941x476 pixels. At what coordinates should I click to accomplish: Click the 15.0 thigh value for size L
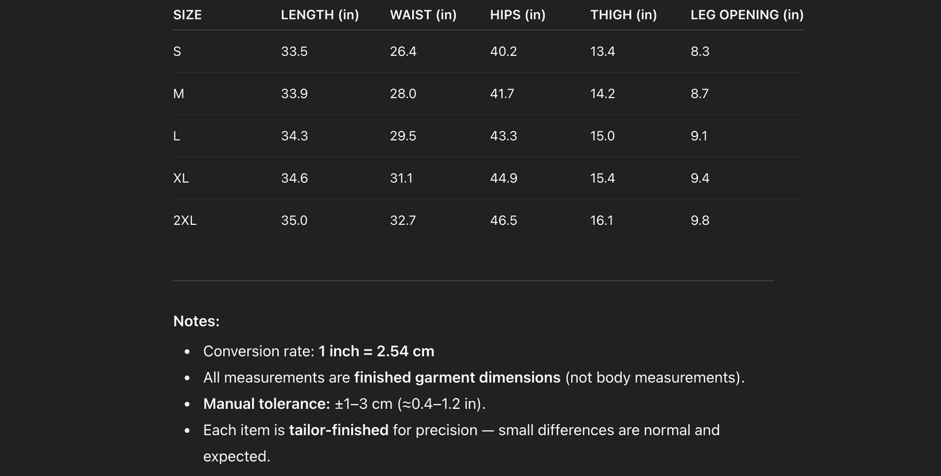point(602,136)
